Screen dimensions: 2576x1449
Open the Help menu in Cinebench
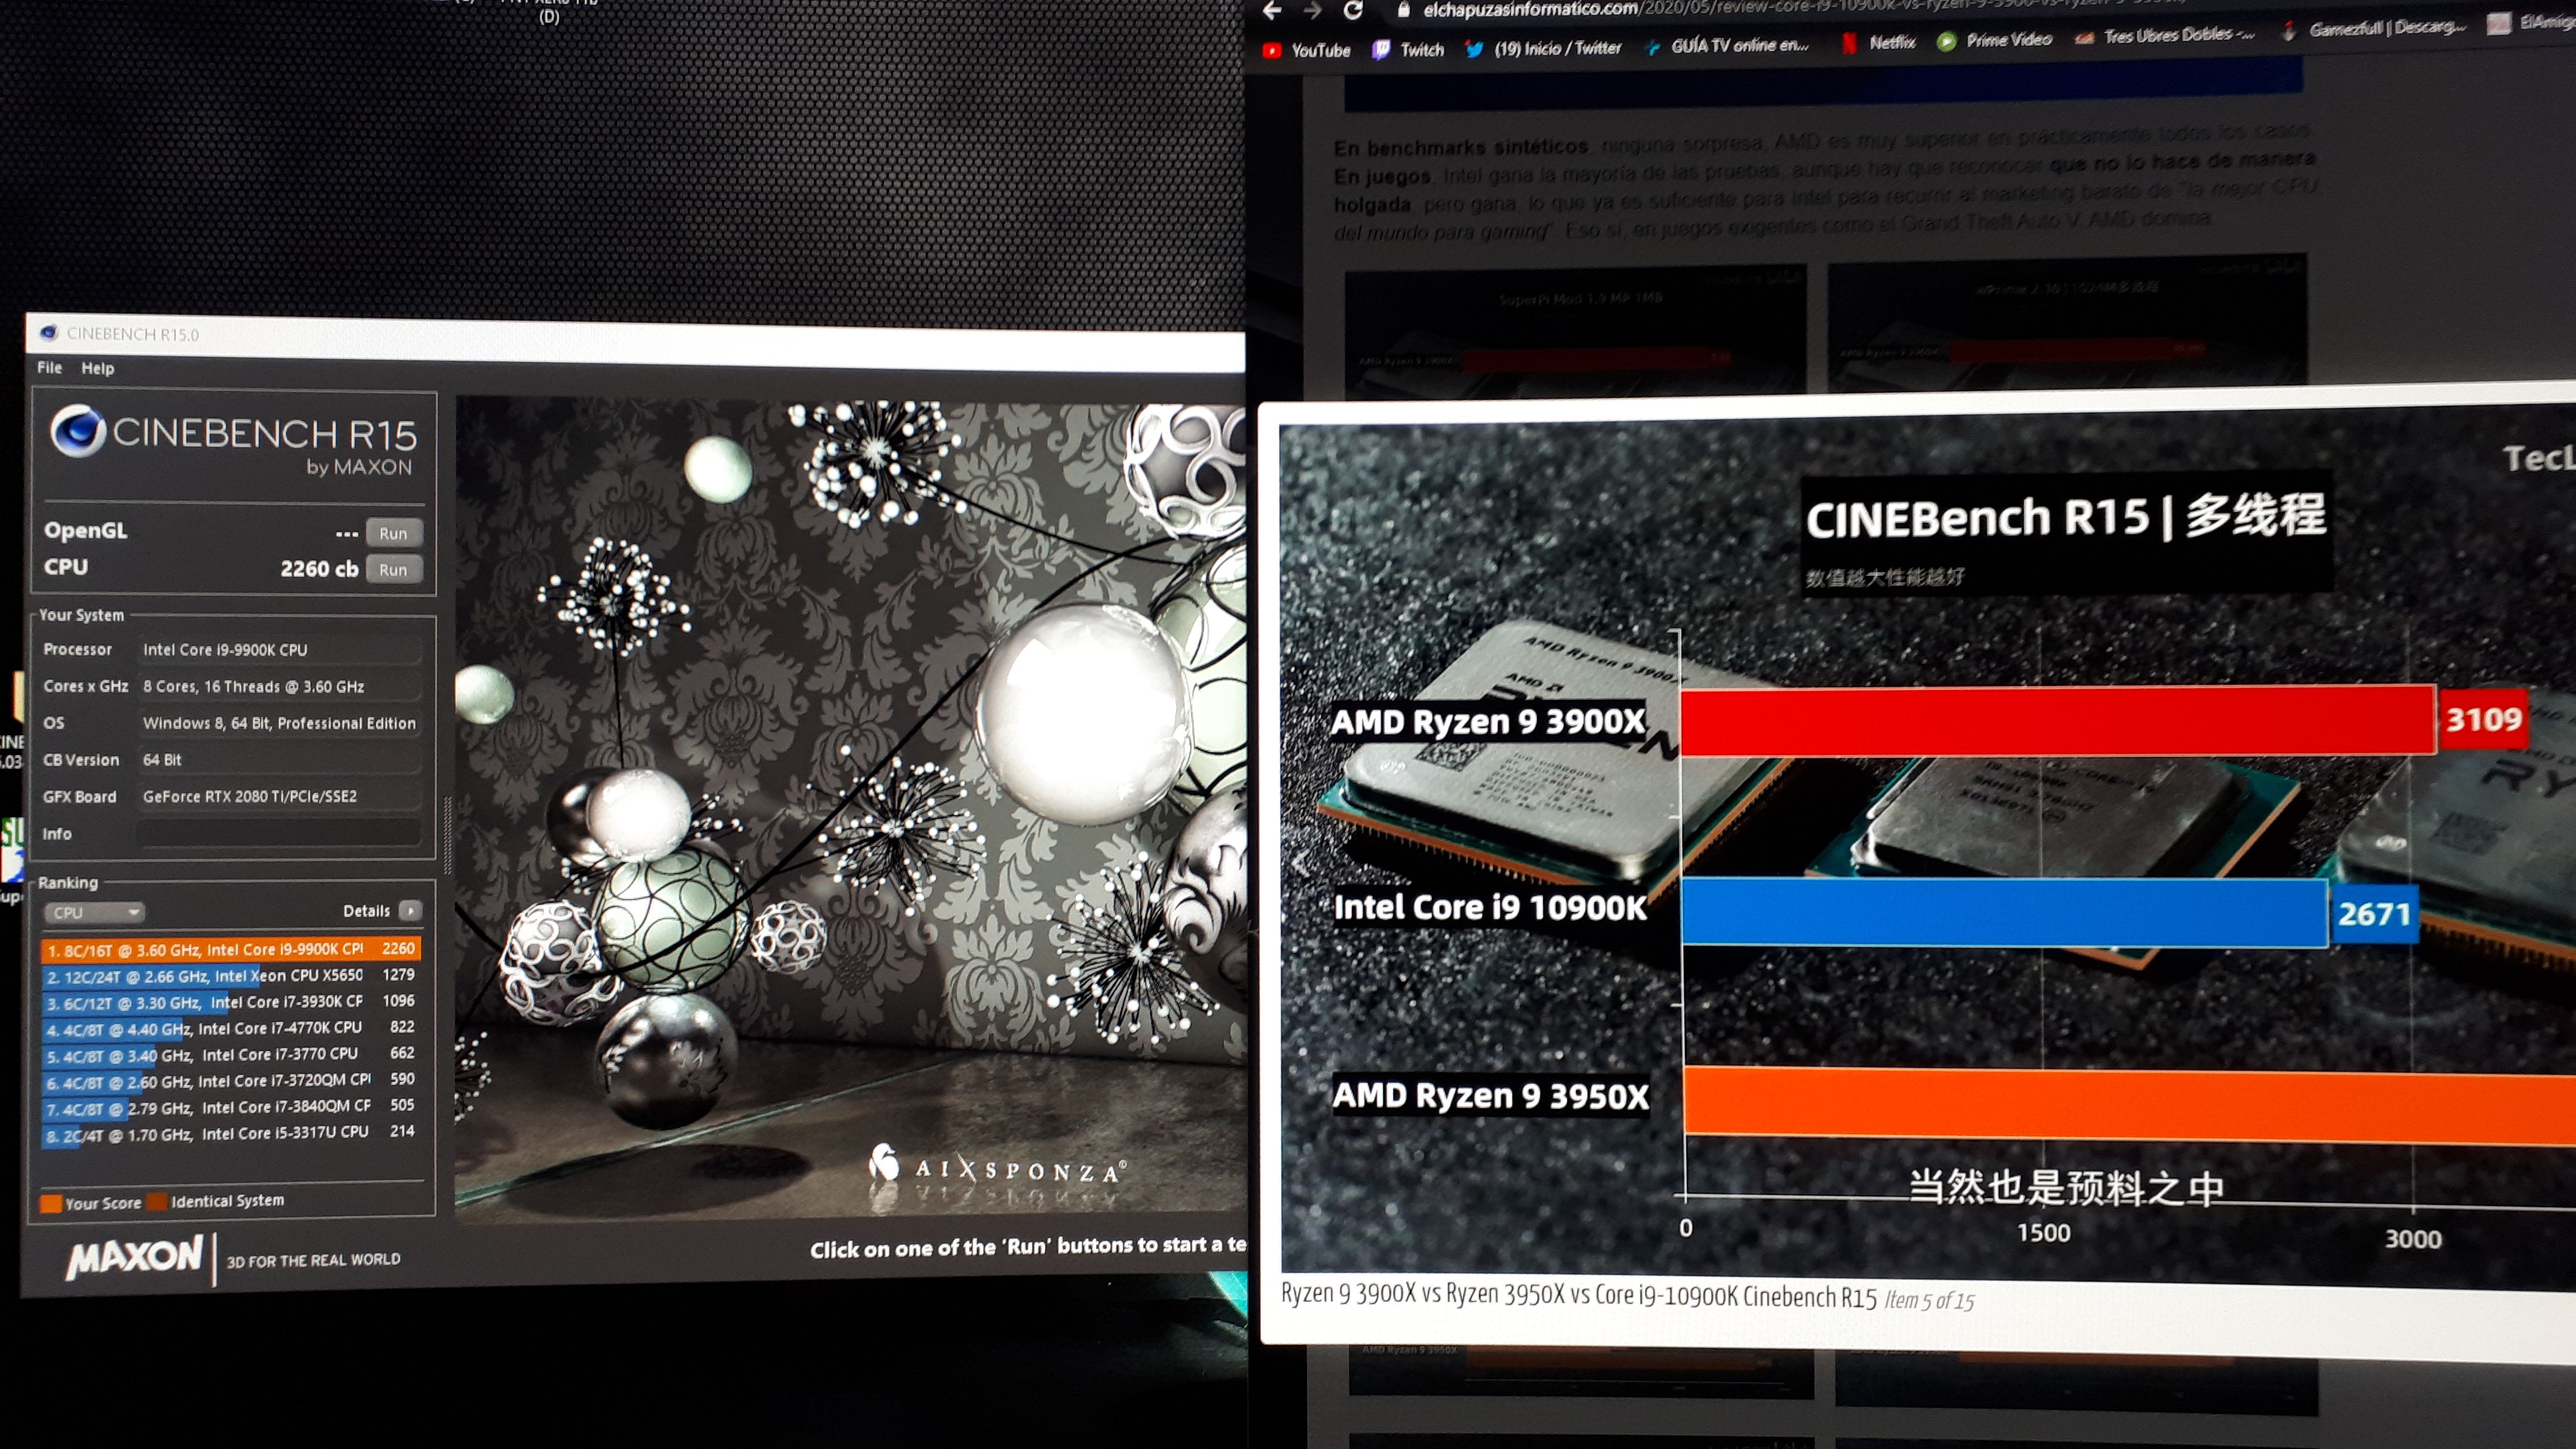click(98, 368)
